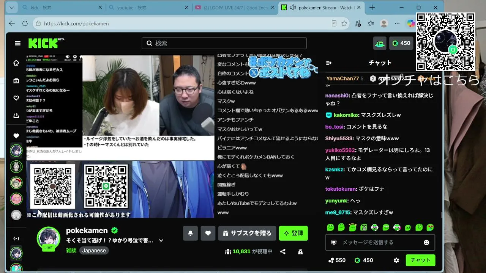Click the green 登録 subscribe button
Viewport: 486px width, 273px height.
[293, 233]
